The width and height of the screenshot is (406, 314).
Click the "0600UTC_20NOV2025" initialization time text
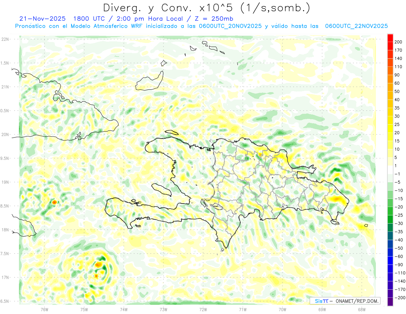pos(230,26)
